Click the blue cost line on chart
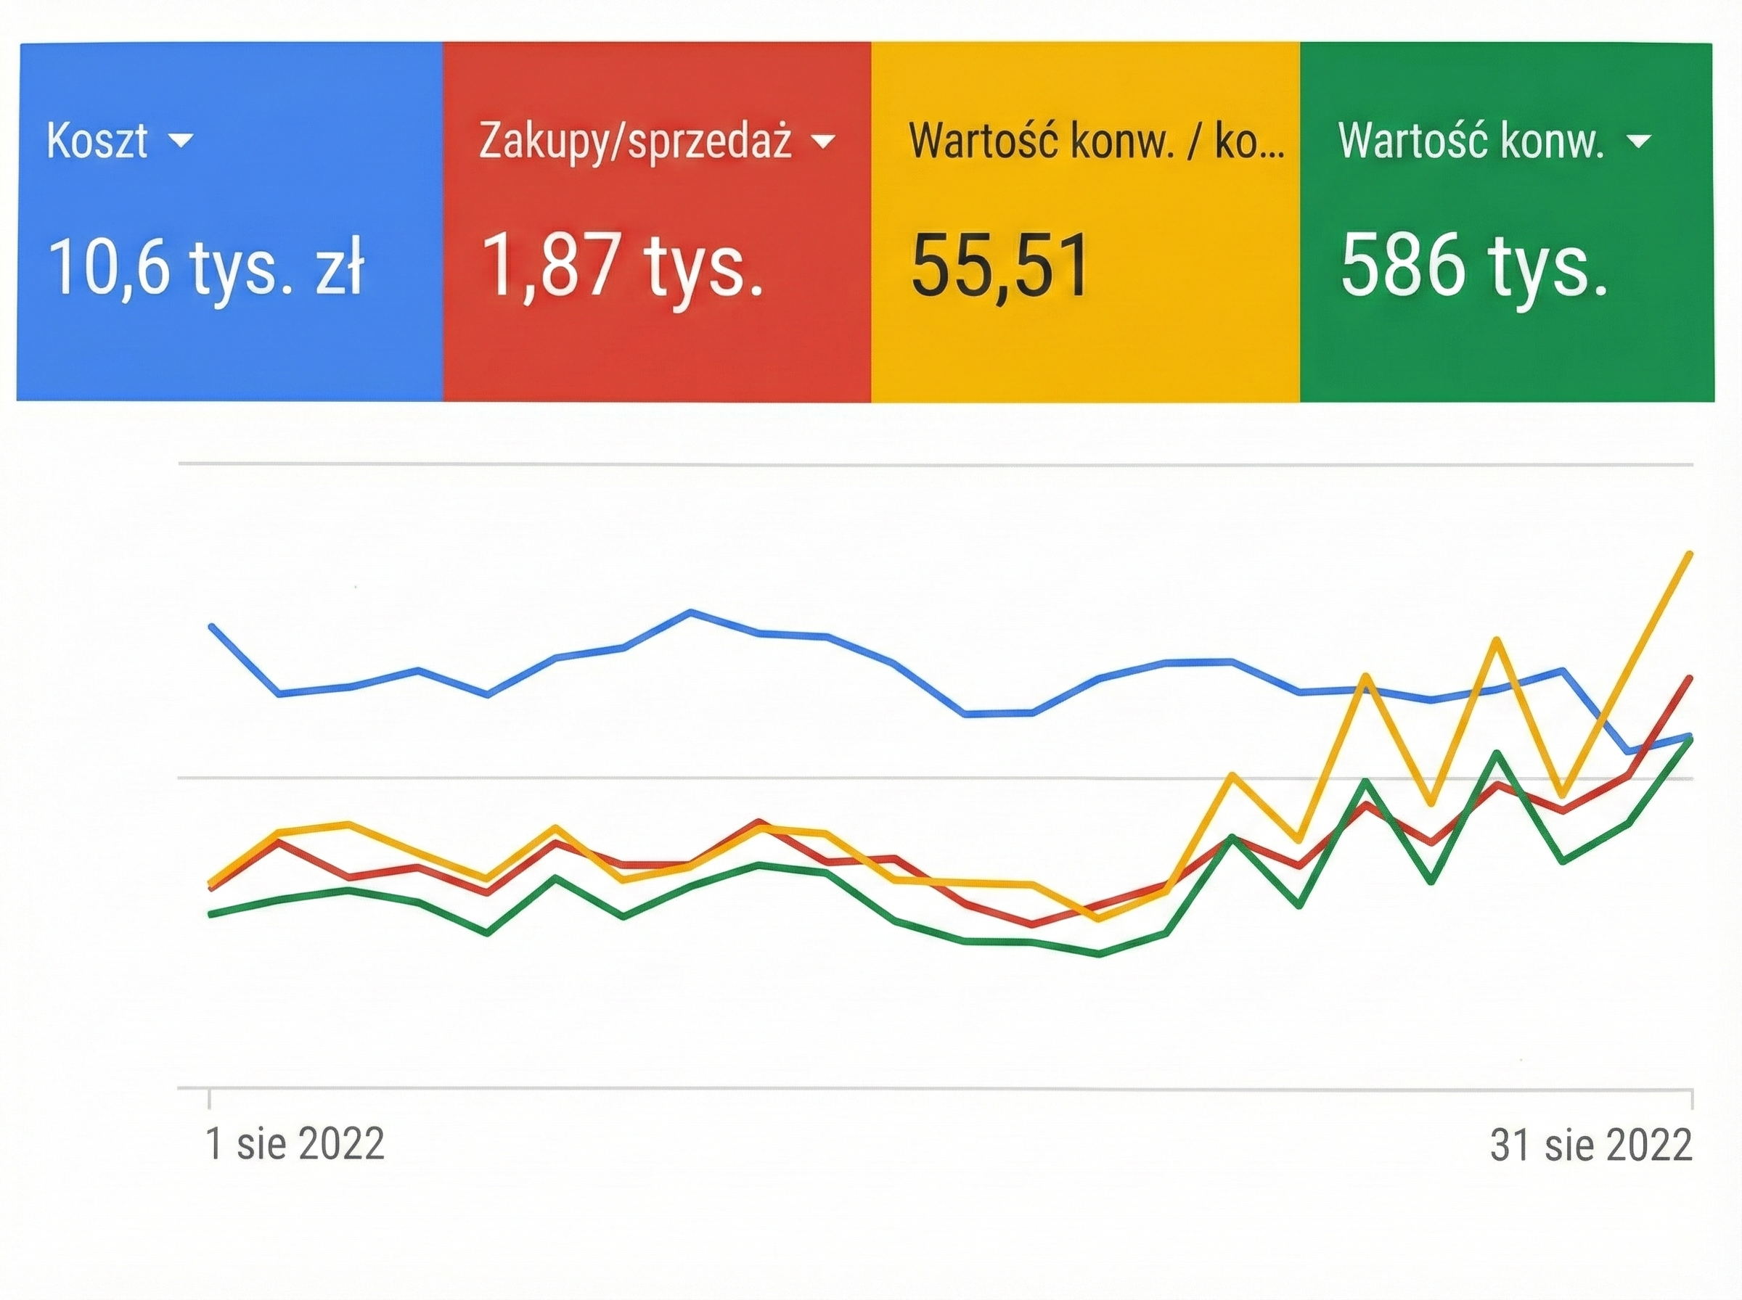Viewport: 1742px width, 1300px height. [x=690, y=612]
